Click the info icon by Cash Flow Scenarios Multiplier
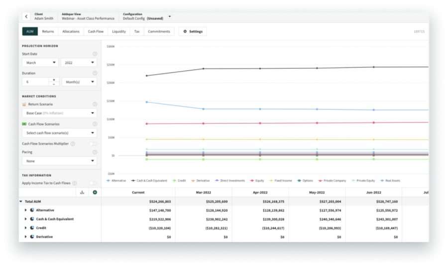 pyautogui.click(x=73, y=144)
